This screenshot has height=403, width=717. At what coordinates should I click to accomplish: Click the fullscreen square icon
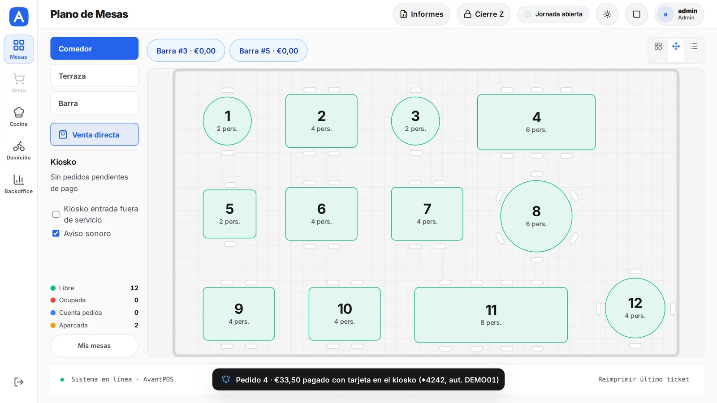636,14
